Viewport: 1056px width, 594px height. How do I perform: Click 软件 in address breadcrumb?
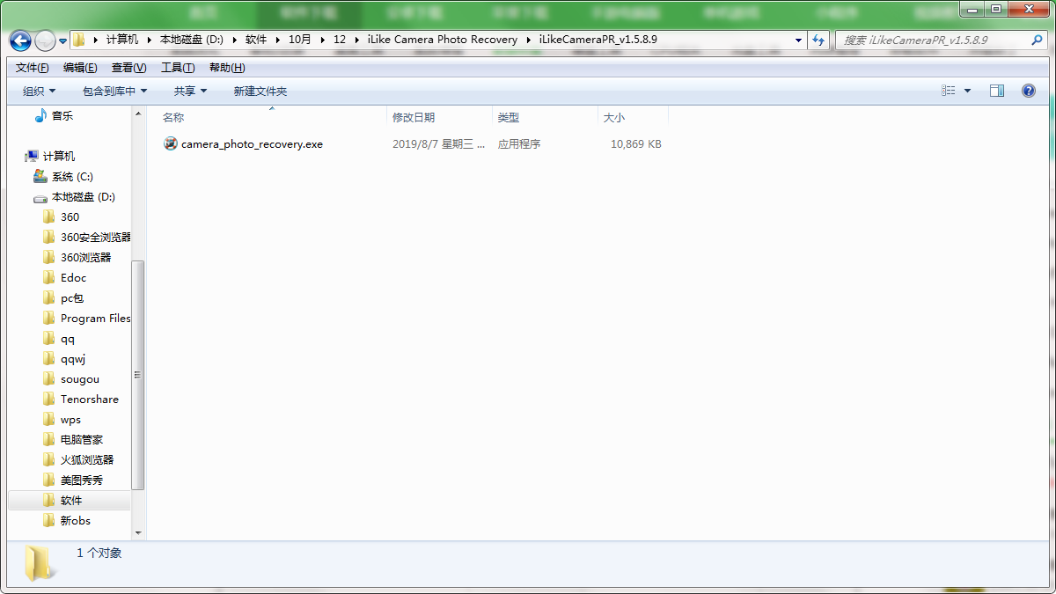point(256,40)
